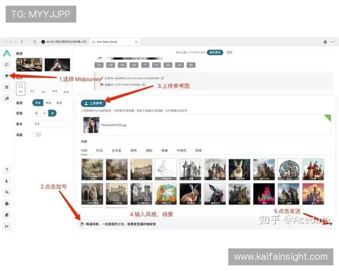Click the teal buy more button
This screenshot has width=339, height=271.
(215, 53)
